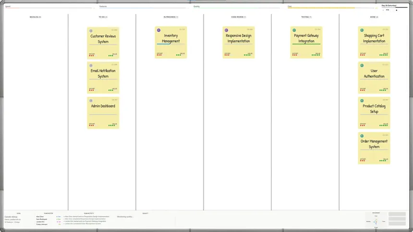Click ticket ID on Inventory Management card
This screenshot has height=232, width=413.
(182, 29)
